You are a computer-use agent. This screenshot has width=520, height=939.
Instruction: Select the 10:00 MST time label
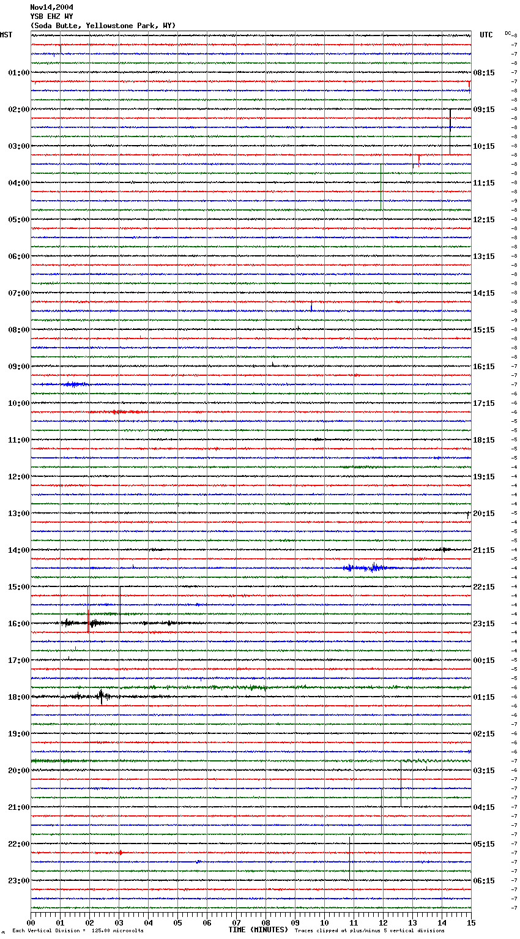pos(19,403)
